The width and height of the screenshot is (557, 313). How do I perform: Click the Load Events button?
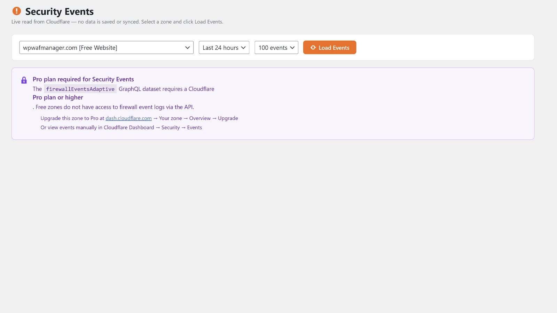coord(330,48)
